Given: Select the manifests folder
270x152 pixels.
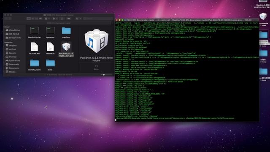Looking at the screenshot, I should click(66, 32).
